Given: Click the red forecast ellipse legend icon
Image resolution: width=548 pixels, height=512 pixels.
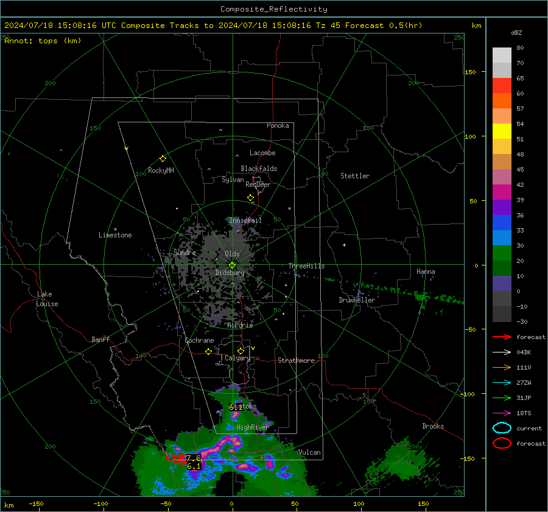Looking at the screenshot, I should pos(502,443).
